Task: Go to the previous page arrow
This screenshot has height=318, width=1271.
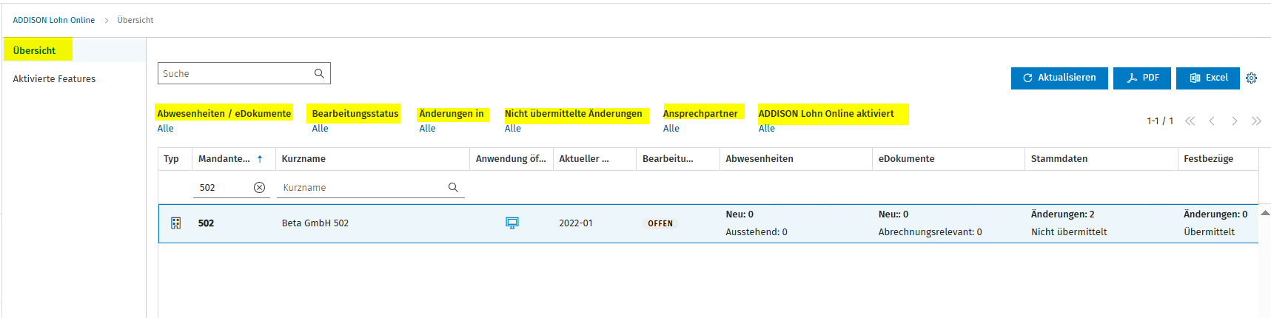Action: click(x=1212, y=121)
